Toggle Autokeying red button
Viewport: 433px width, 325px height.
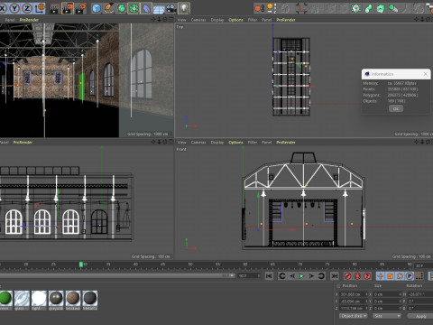tap(357, 275)
